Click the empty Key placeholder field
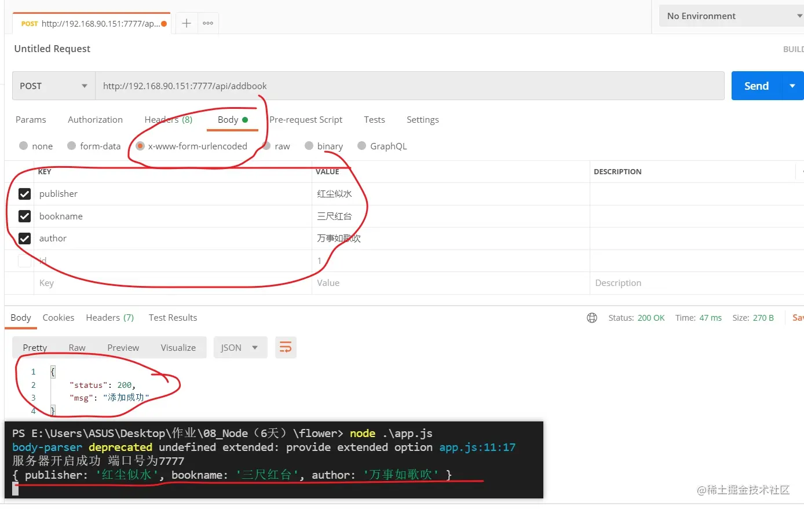This screenshot has height=510, width=804. 173,283
